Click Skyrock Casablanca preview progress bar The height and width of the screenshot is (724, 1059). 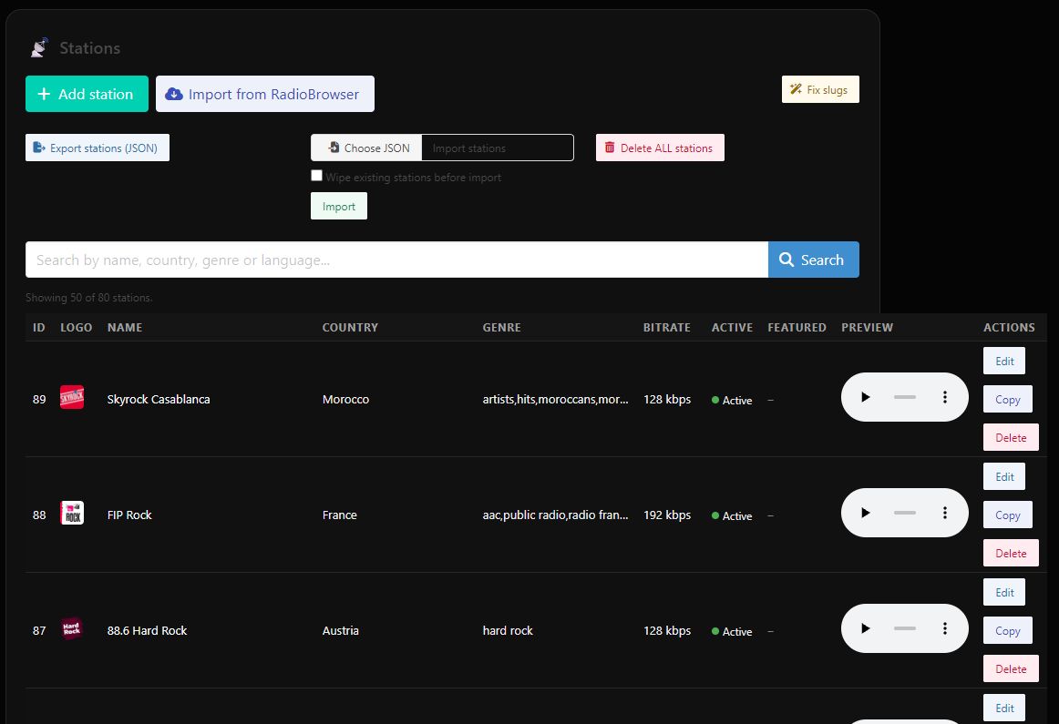click(x=904, y=397)
